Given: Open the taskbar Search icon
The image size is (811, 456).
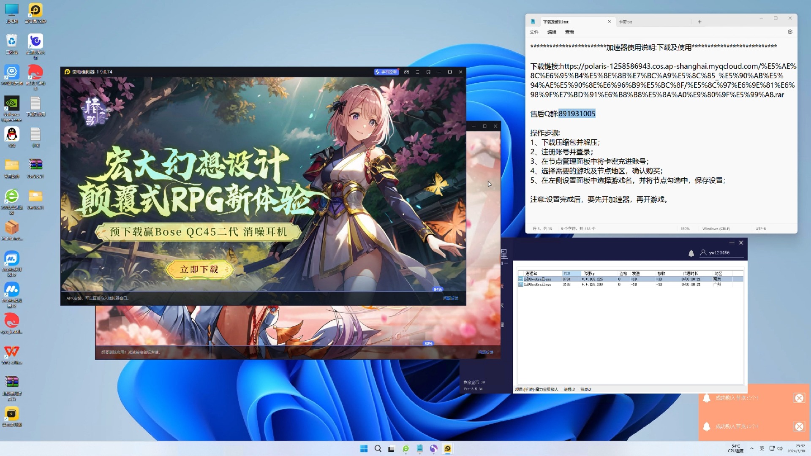Looking at the screenshot, I should [378, 448].
